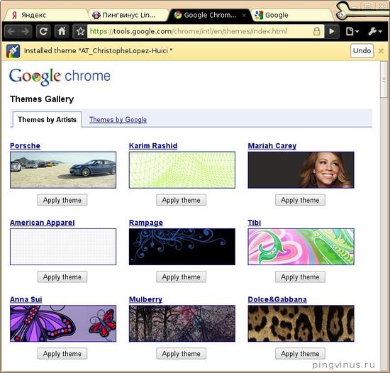Apply the American Apparel theme
390x373 pixels.
pos(62,277)
